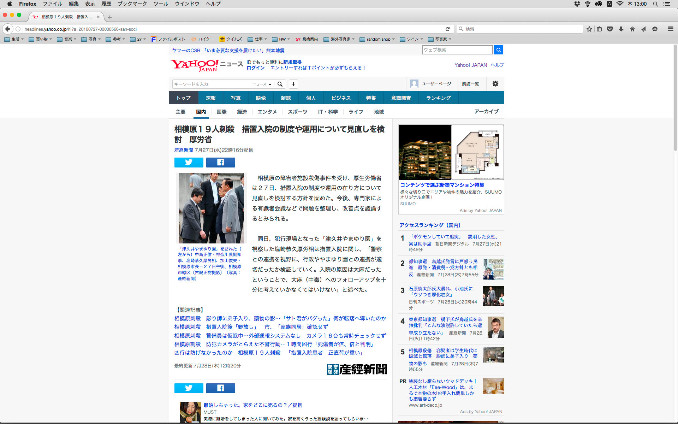Click the ログイン link
Image resolution: width=678 pixels, height=424 pixels.
tap(255, 68)
